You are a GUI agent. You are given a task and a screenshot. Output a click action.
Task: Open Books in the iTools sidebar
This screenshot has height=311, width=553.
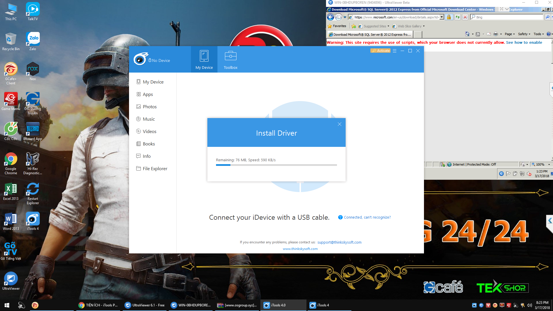[153, 144]
